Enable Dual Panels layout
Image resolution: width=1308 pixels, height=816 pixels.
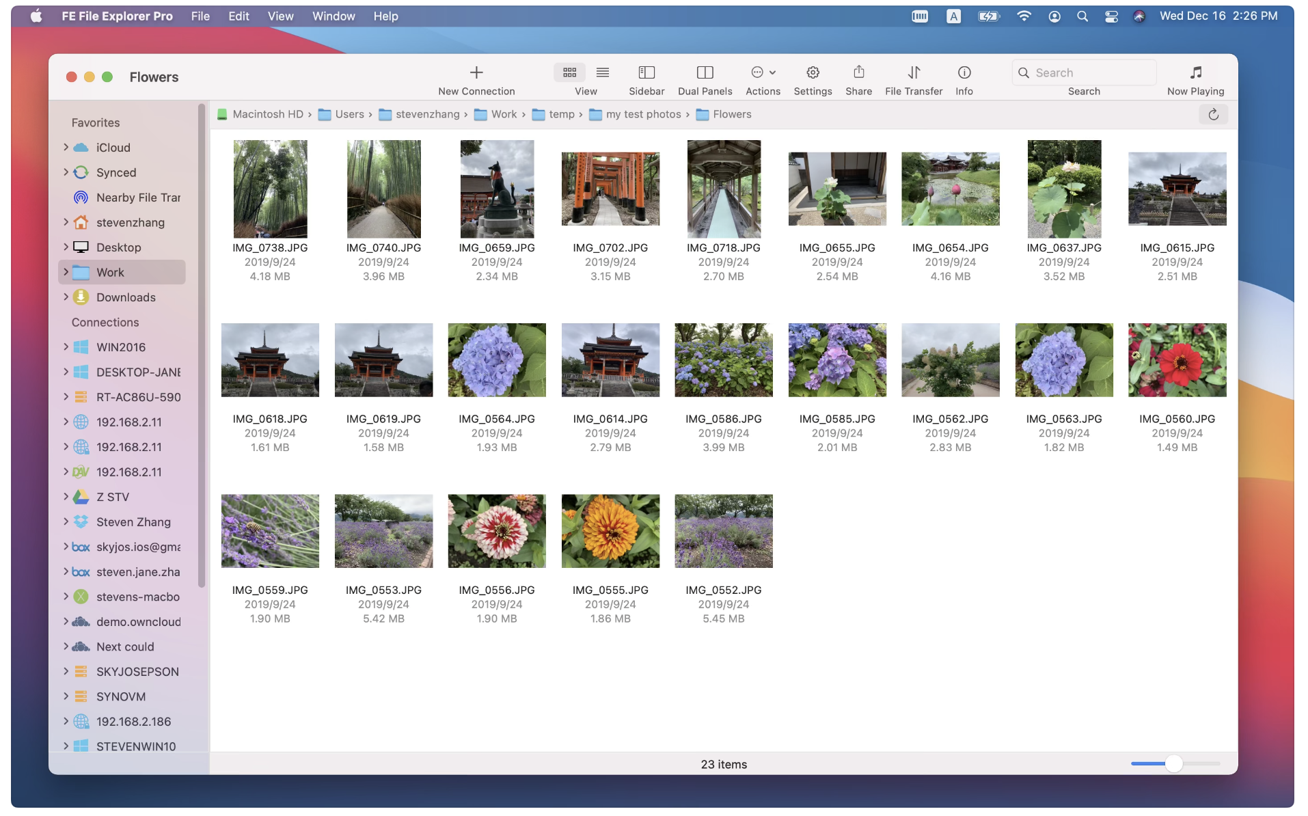coord(705,72)
